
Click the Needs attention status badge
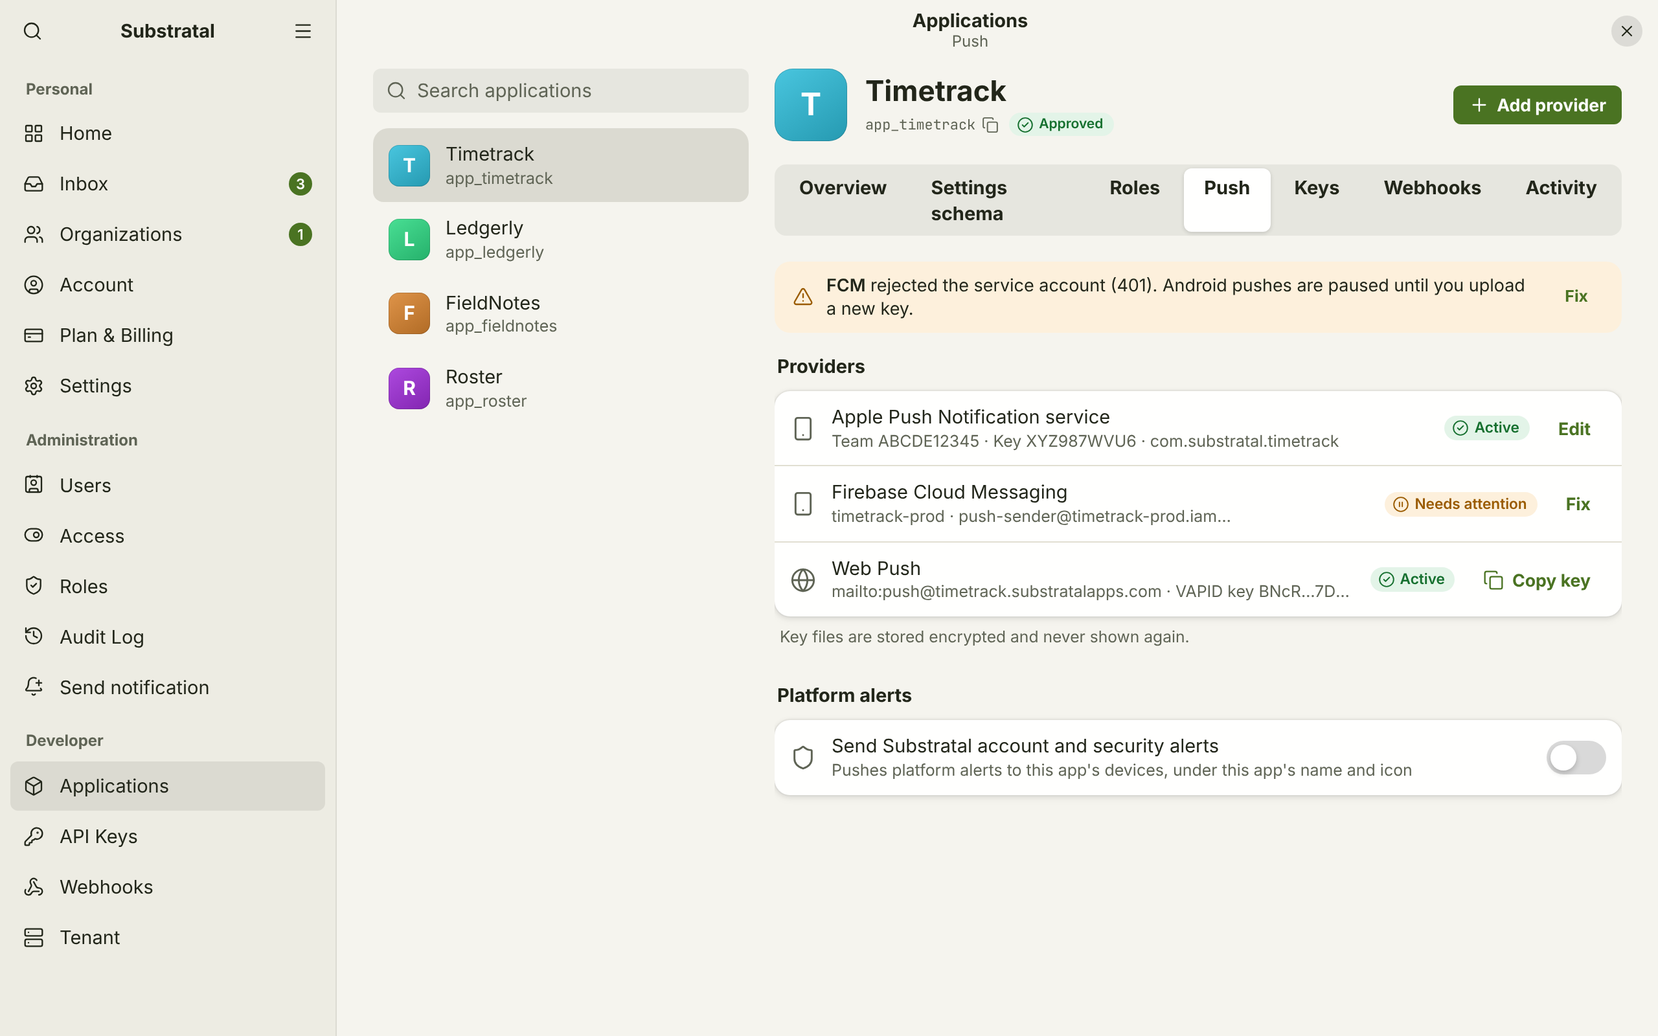click(x=1460, y=504)
